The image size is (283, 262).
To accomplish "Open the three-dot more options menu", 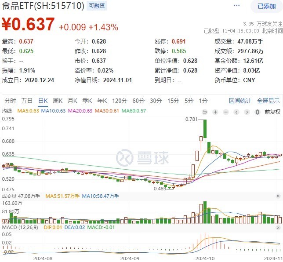I will pos(236,5).
